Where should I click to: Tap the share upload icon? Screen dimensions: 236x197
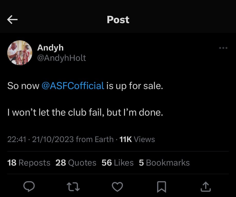coord(206,186)
